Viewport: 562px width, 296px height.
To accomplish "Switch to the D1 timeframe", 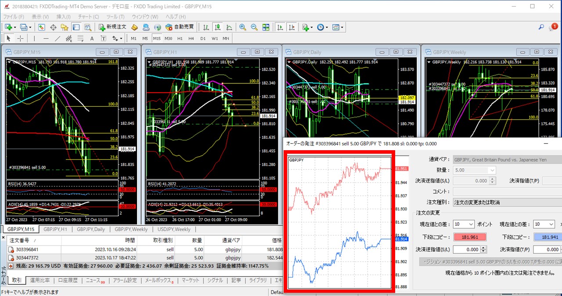I will (202, 38).
